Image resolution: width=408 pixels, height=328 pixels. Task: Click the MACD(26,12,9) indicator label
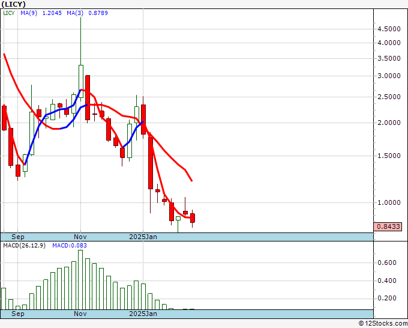point(24,246)
